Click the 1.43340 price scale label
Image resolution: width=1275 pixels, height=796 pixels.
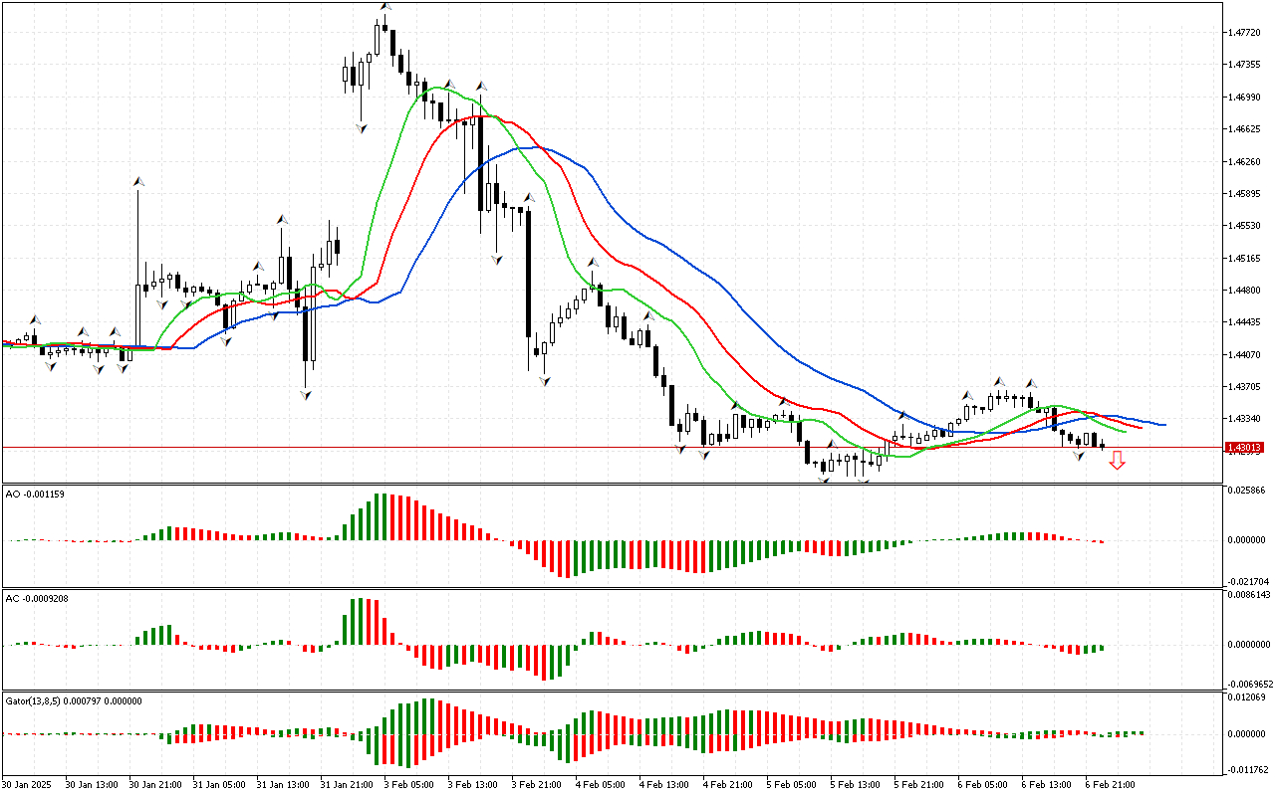click(1244, 419)
